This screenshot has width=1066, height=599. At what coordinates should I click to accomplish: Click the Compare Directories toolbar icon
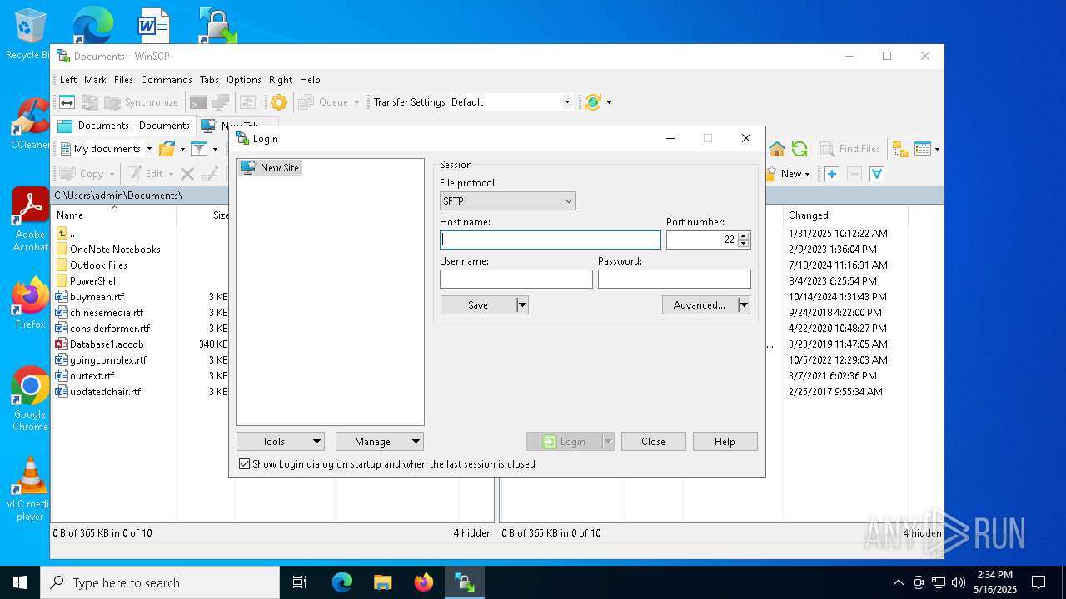coord(67,102)
